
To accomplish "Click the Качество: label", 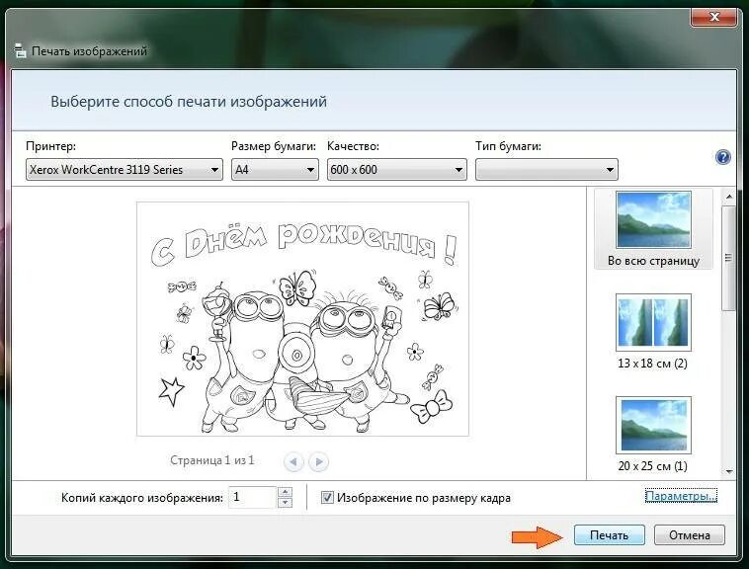I will [353, 146].
